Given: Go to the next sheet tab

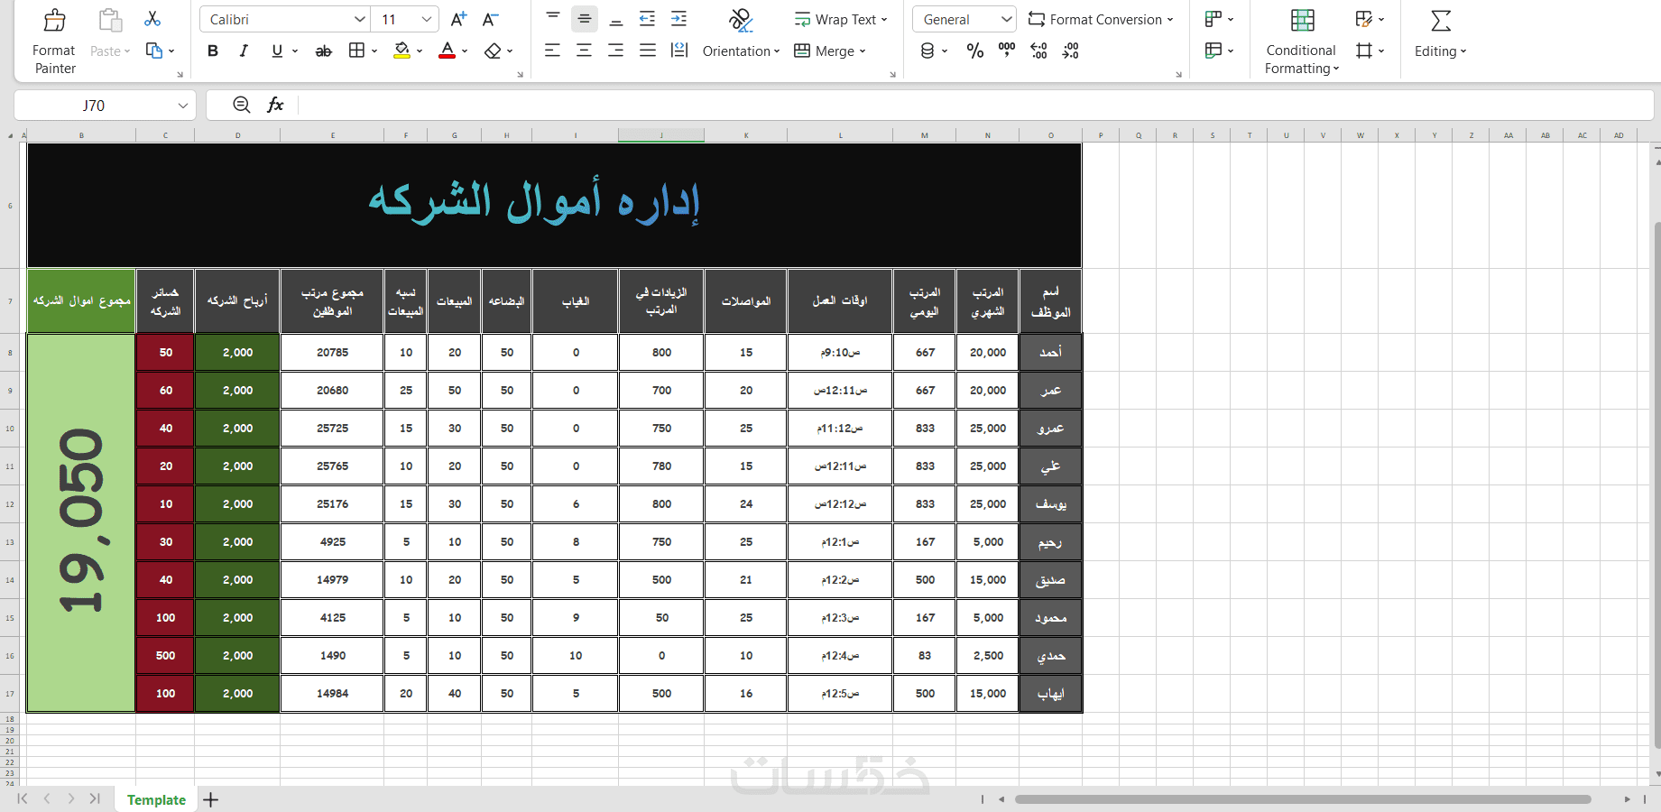Looking at the screenshot, I should (70, 798).
